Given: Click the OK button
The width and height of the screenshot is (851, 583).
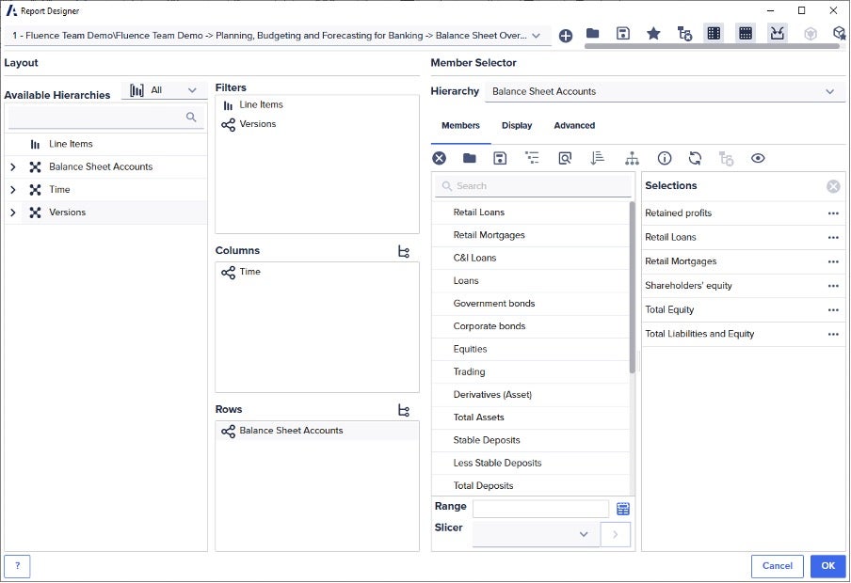Looking at the screenshot, I should (x=827, y=566).
